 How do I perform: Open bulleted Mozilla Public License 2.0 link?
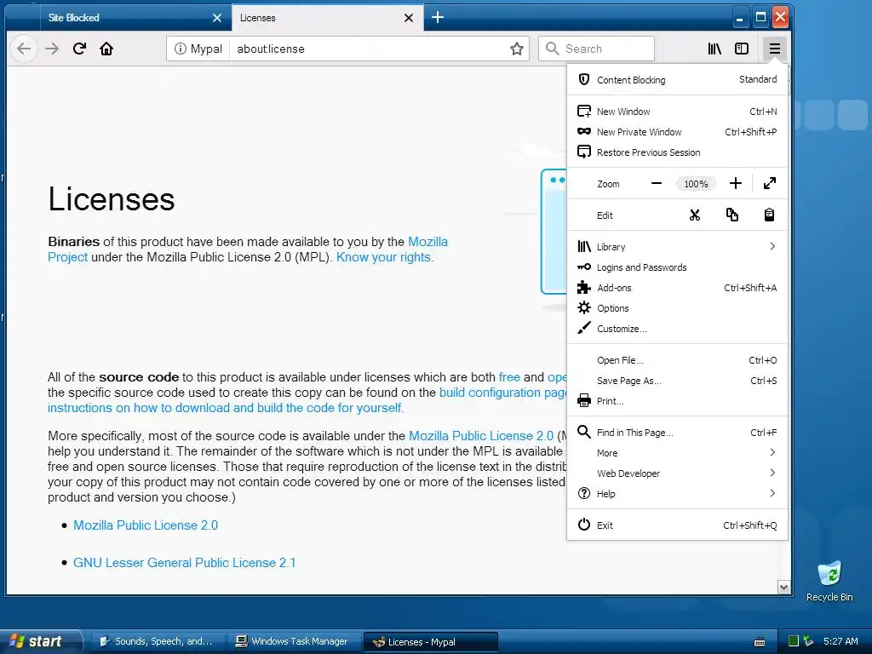coord(146,525)
